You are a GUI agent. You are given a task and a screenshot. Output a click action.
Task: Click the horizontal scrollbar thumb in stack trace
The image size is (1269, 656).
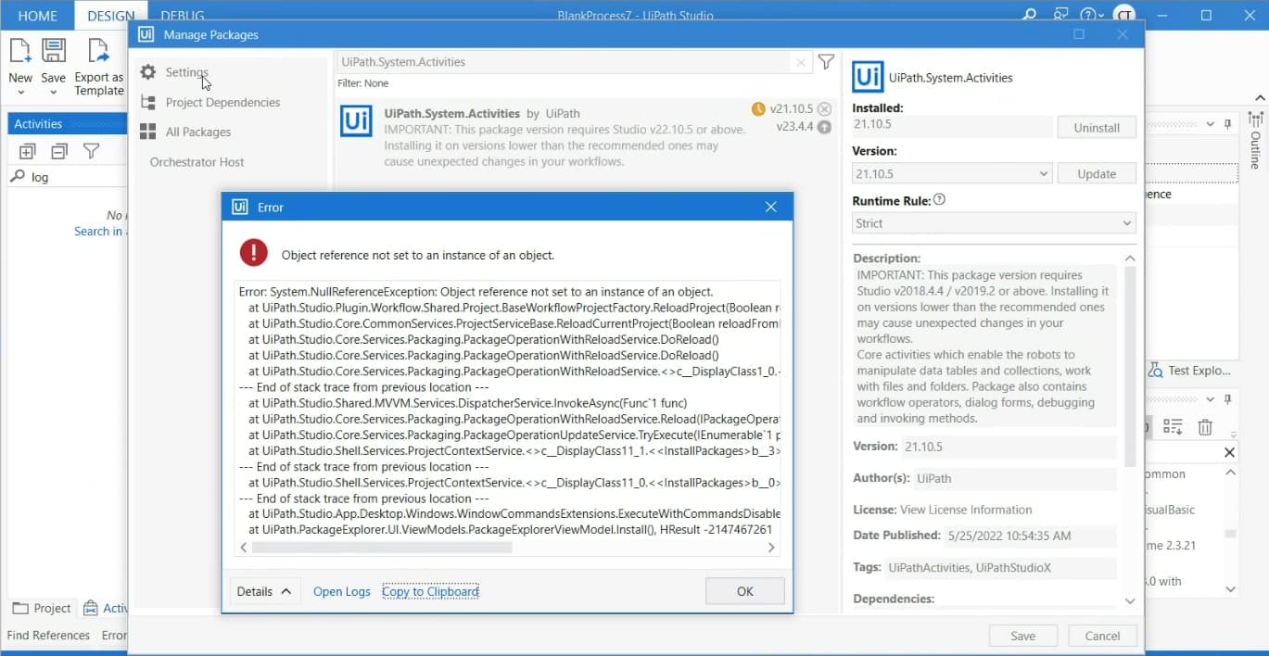pyautogui.click(x=382, y=548)
